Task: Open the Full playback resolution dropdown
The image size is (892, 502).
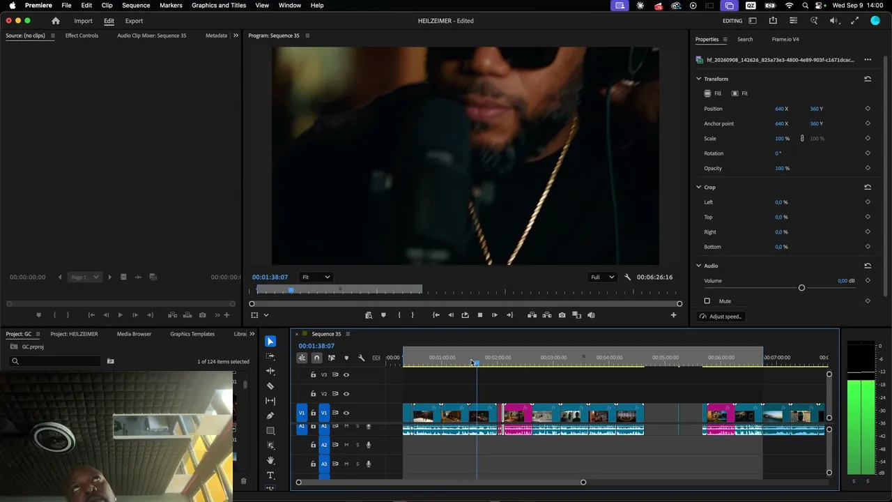Action: 603,277
